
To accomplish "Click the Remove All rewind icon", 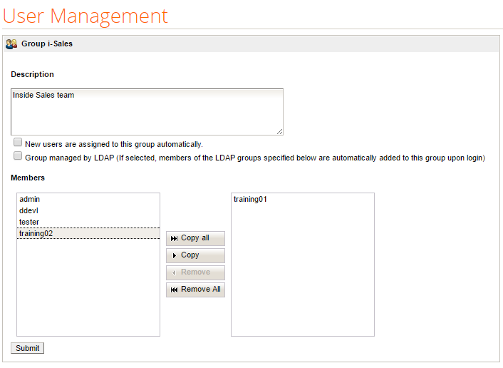I will 174,290.
